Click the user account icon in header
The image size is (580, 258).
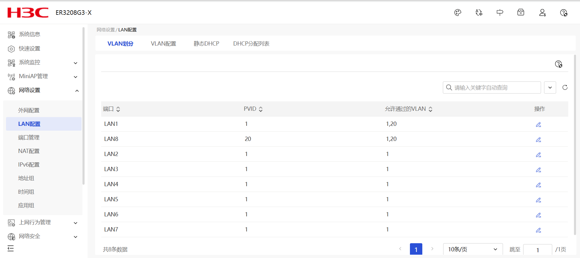tap(542, 13)
